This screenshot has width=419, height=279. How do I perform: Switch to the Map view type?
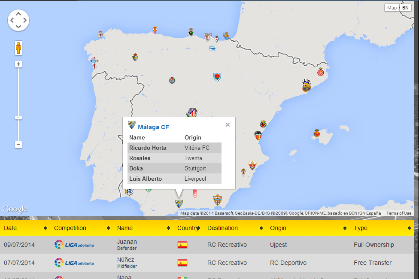pos(392,8)
